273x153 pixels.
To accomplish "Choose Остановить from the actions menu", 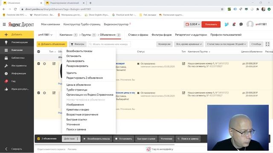I will (74, 56).
